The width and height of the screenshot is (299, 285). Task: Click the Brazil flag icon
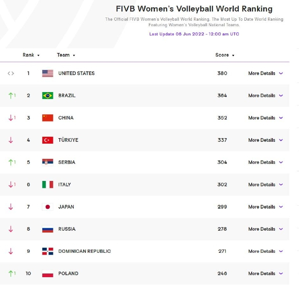pos(48,95)
